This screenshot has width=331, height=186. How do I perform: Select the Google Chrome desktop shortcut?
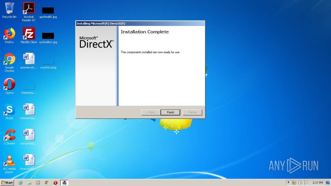[9, 63]
